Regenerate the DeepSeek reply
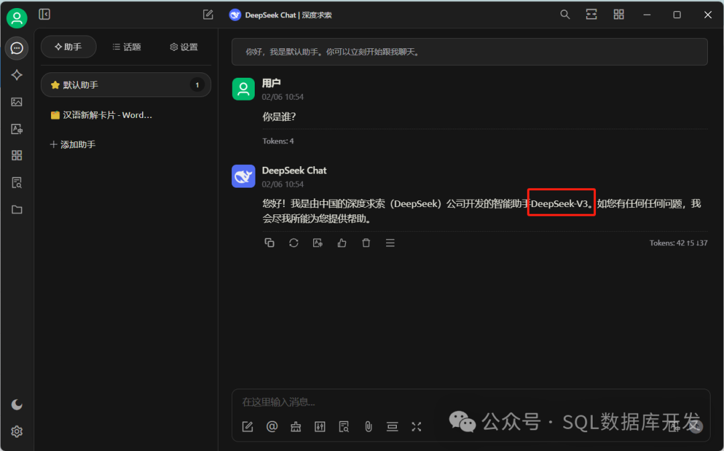Viewport: 724px width, 451px height. 294,243
